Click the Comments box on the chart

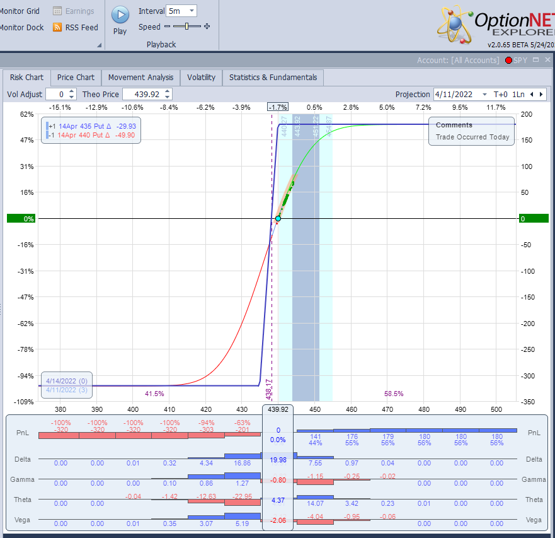(471, 131)
